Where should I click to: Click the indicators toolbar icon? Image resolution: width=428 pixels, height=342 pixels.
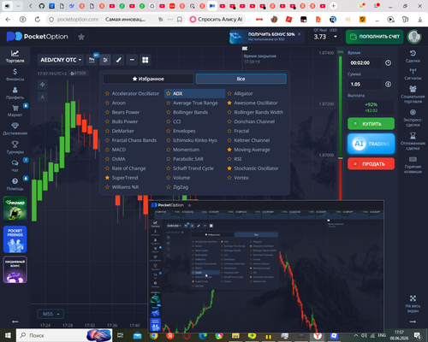click(x=105, y=60)
